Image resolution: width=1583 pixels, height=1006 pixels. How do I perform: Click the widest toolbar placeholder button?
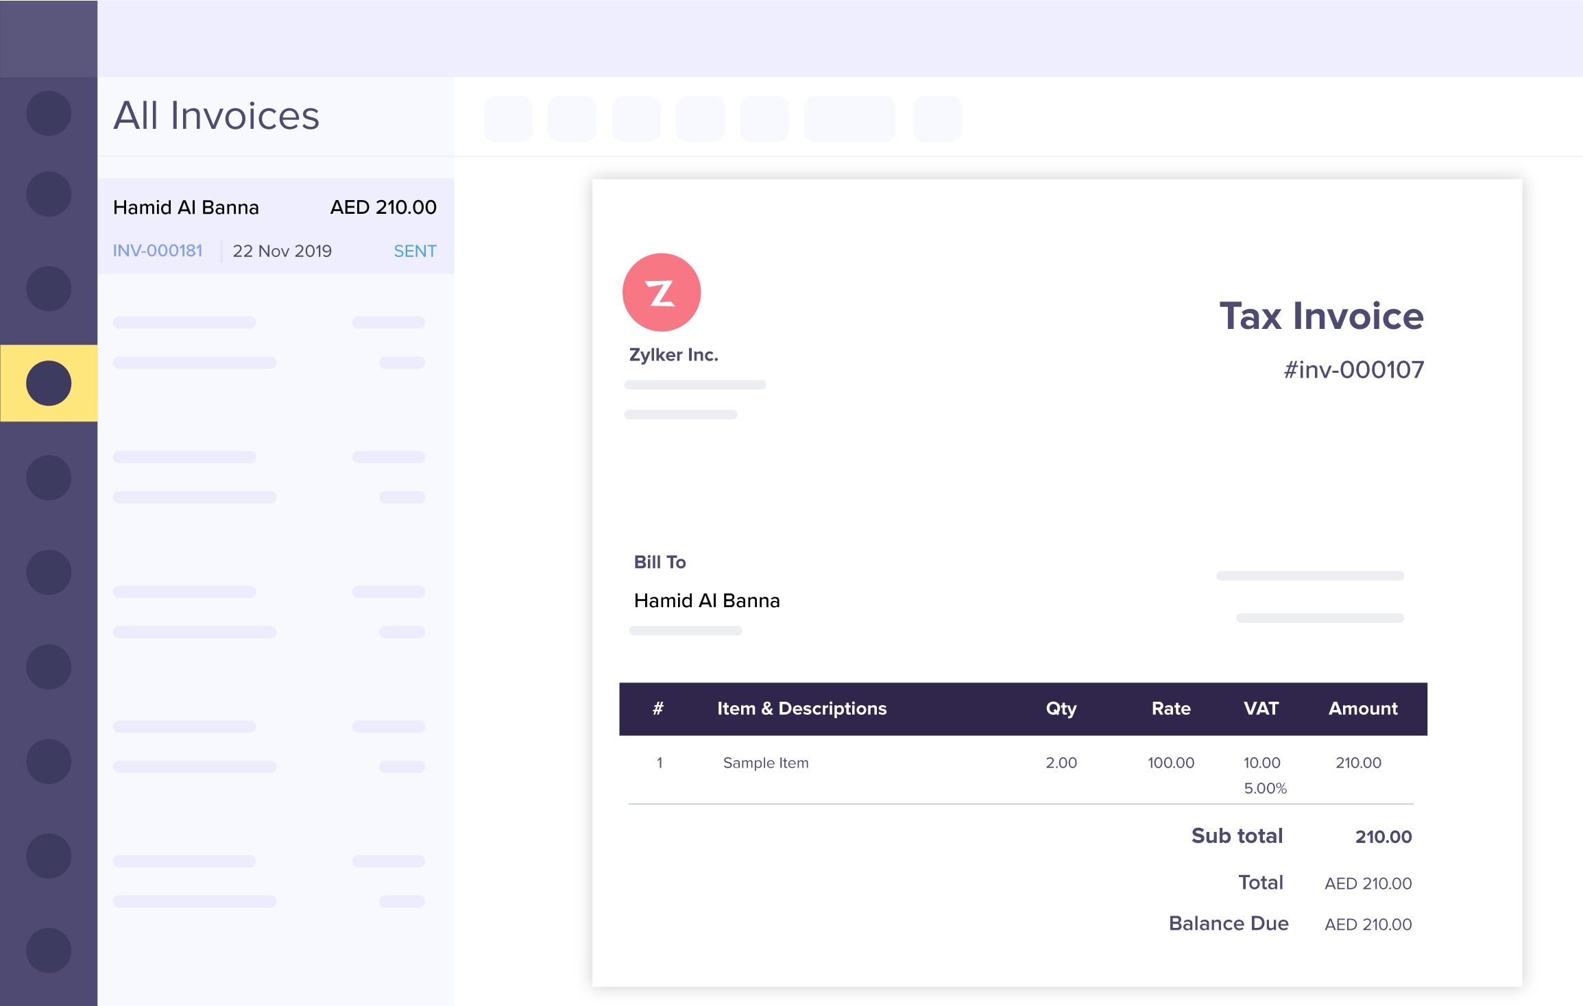tap(849, 119)
